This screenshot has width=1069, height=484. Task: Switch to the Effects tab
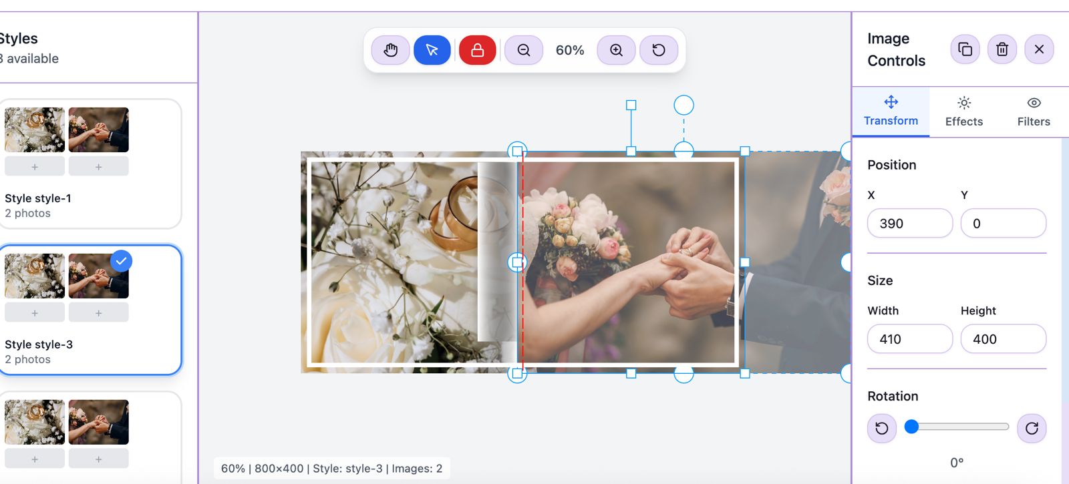pos(964,111)
